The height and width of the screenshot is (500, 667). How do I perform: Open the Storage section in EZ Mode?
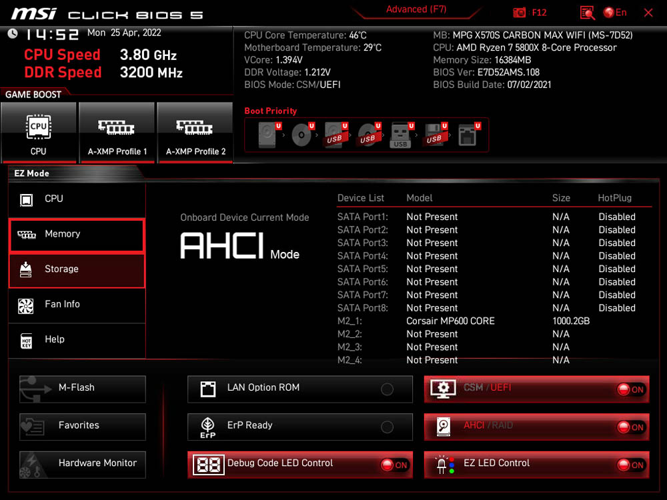77,269
